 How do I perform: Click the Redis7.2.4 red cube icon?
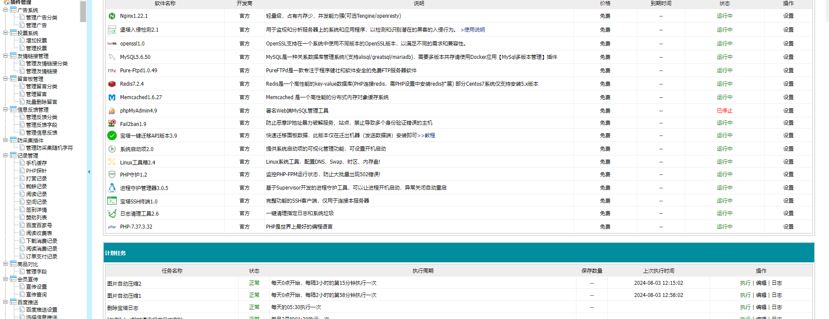click(112, 84)
